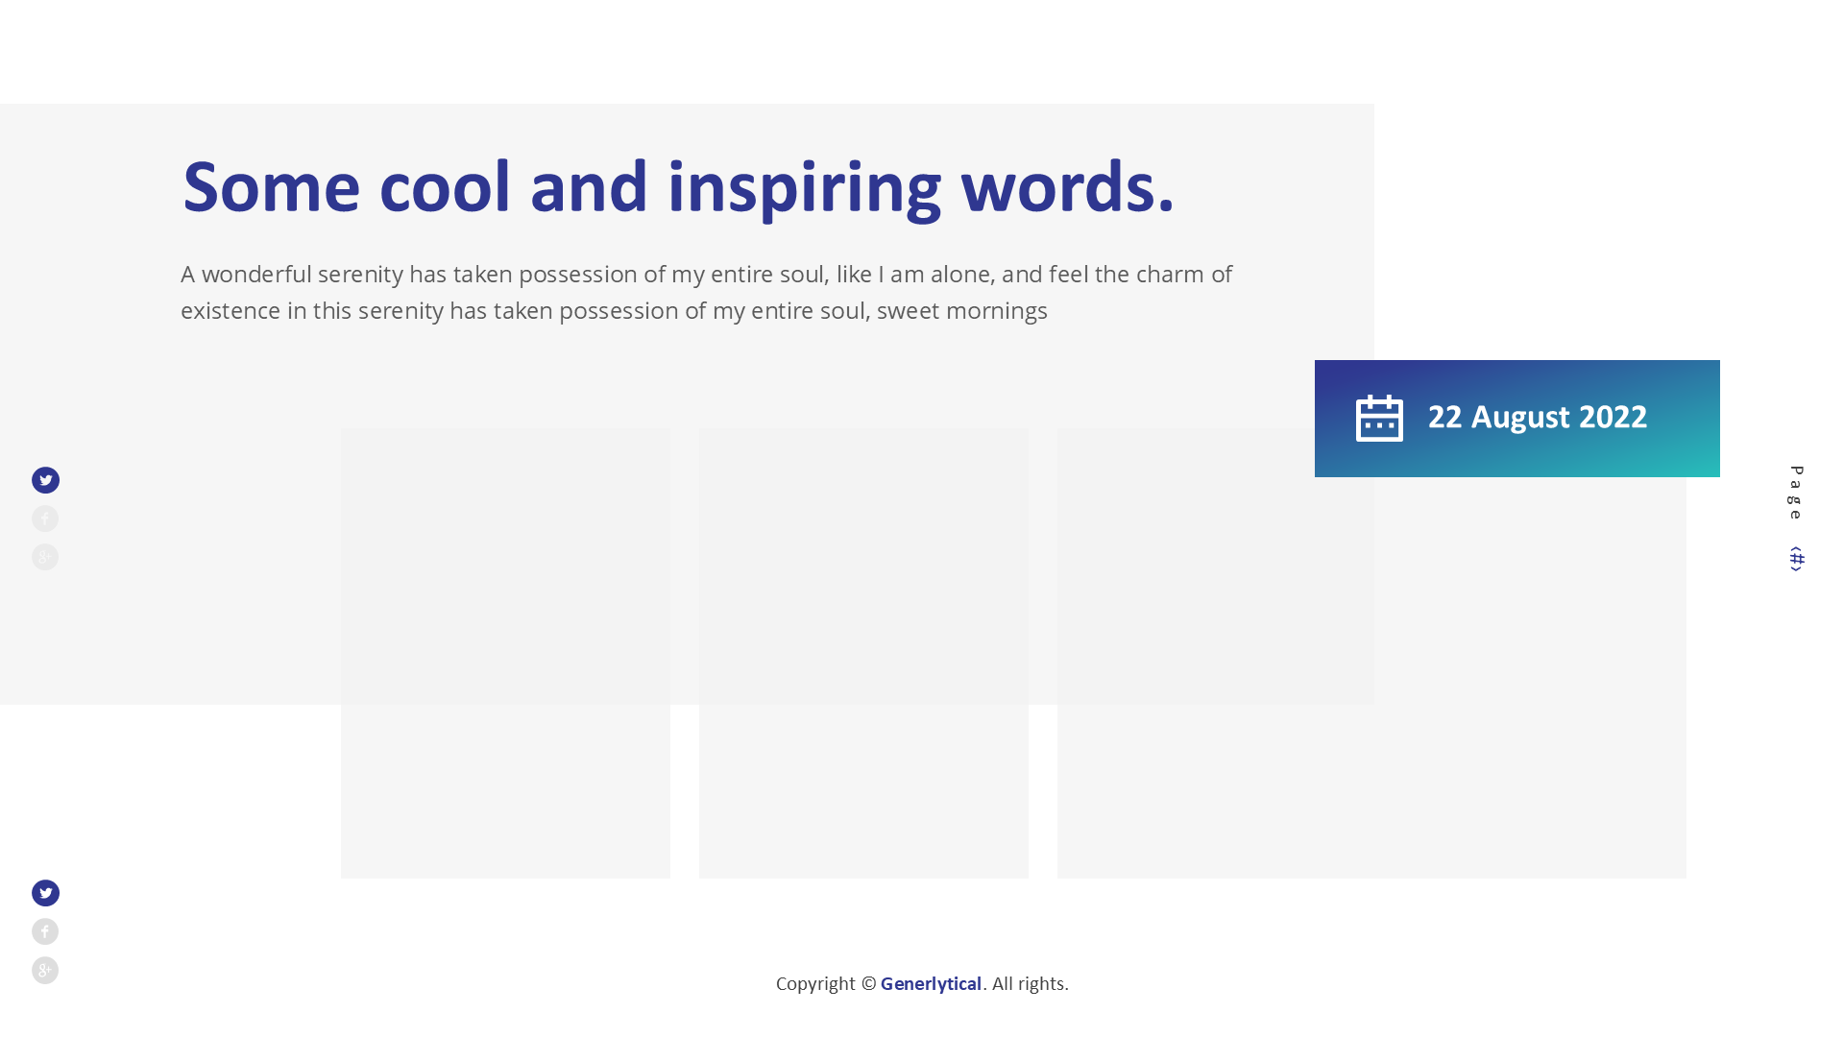The width and height of the screenshot is (1844, 1037).
Task: Open the Twitter icon beside the footer
Action: point(45,893)
